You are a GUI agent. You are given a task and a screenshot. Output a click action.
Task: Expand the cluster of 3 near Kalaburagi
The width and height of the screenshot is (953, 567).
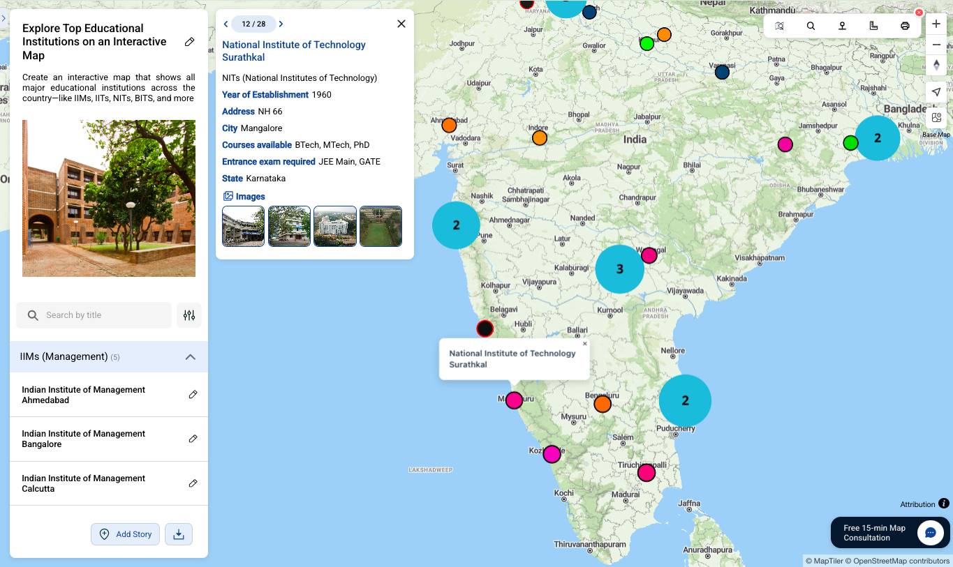[x=619, y=269]
